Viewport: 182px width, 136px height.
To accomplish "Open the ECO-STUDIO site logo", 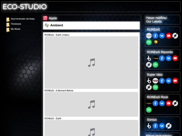I will [25, 7].
